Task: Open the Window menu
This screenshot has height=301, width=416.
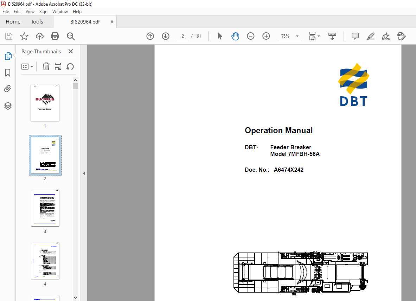Action: pyautogui.click(x=60, y=12)
